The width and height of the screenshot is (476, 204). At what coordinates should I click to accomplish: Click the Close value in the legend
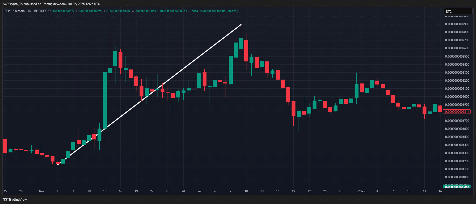[146, 11]
